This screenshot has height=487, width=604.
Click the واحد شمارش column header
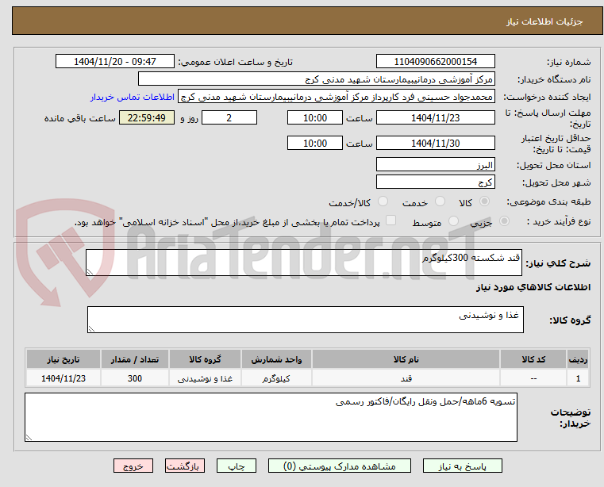[276, 359]
